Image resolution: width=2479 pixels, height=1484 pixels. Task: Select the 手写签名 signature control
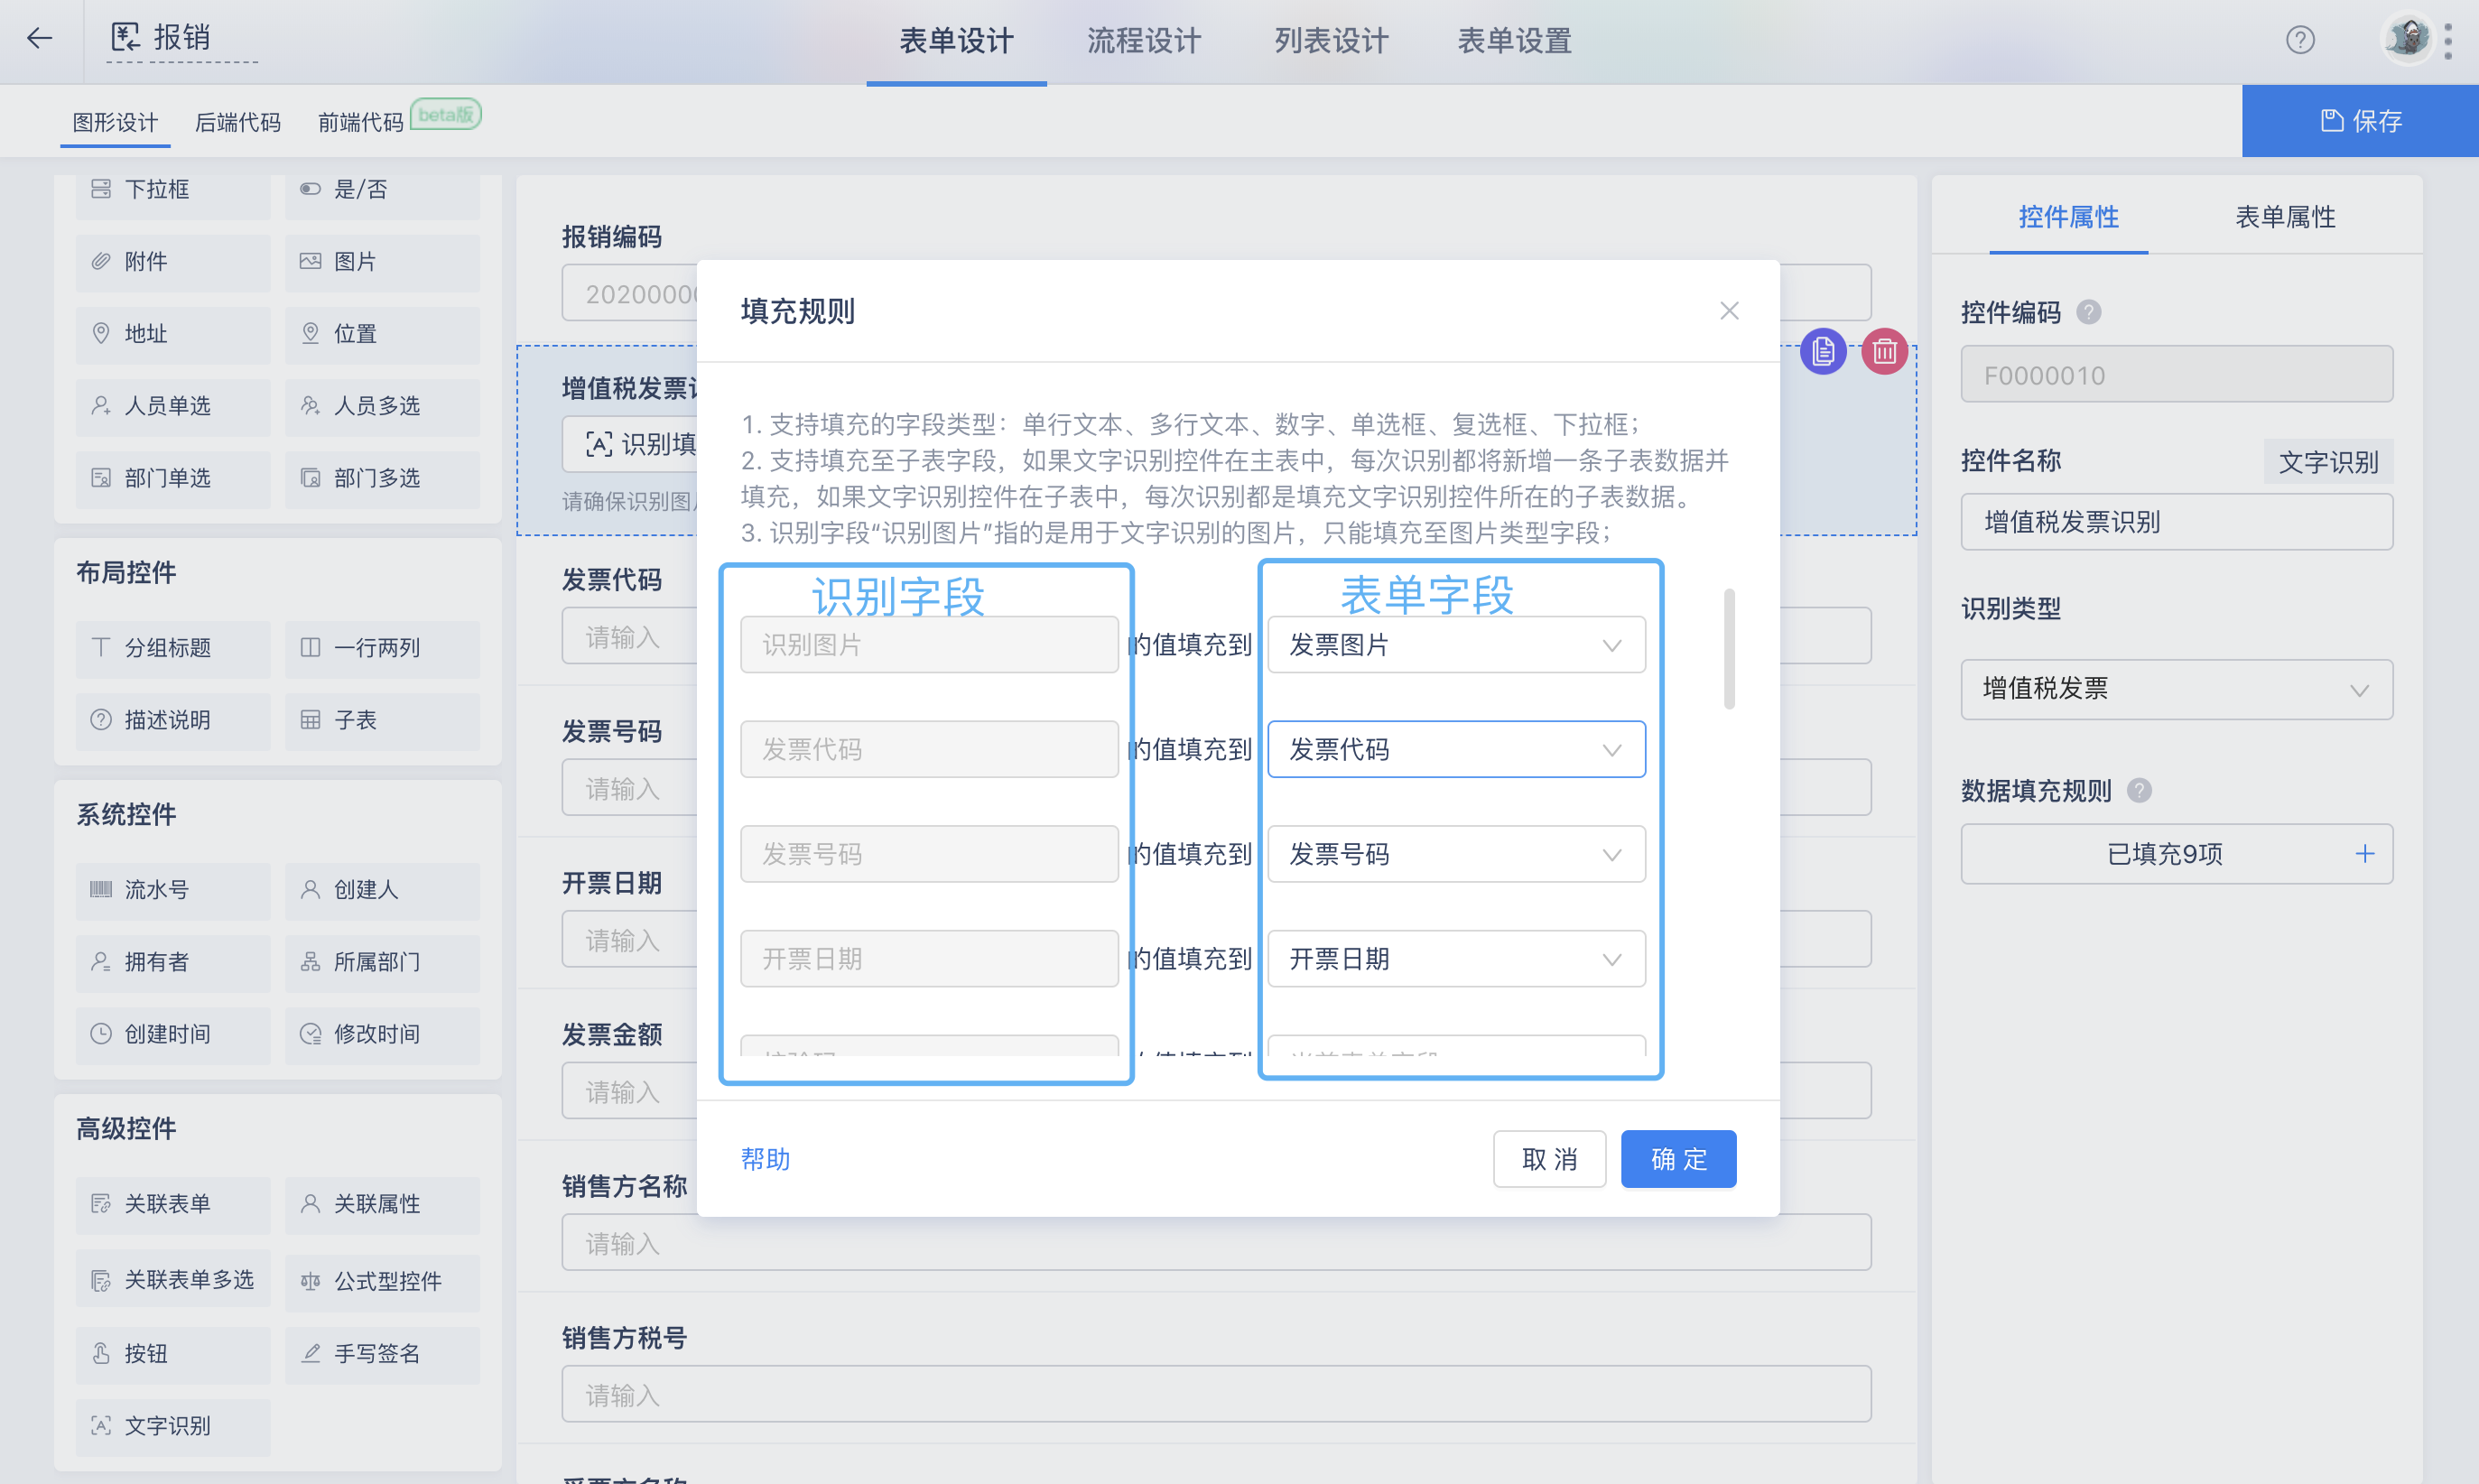382,1354
